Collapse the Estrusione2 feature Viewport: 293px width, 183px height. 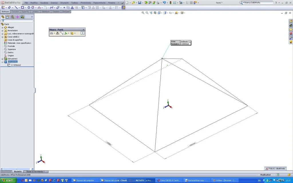click(x=2, y=62)
